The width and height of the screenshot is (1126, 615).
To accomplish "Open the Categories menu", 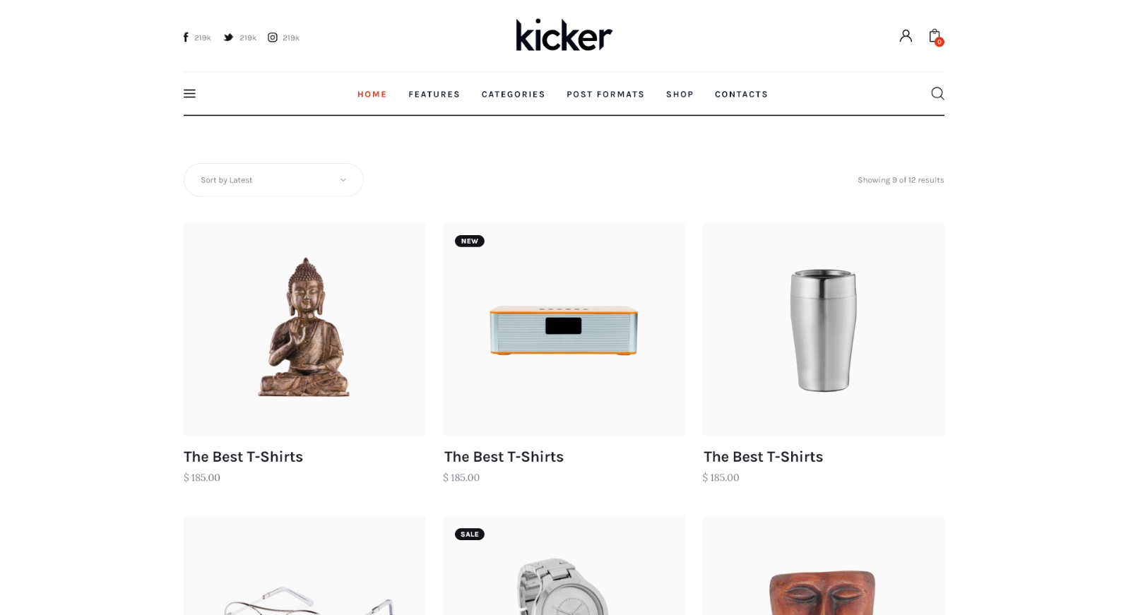I will 514,94.
